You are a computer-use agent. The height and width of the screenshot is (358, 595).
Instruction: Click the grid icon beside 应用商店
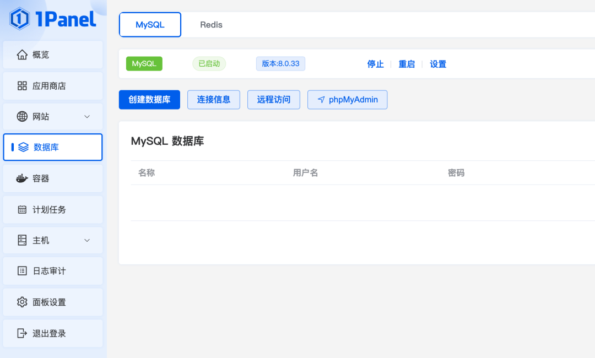pyautogui.click(x=22, y=86)
